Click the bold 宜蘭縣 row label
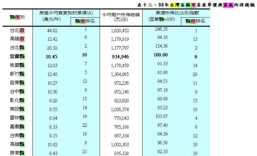The image size is (257, 156). pyautogui.click(x=17, y=57)
